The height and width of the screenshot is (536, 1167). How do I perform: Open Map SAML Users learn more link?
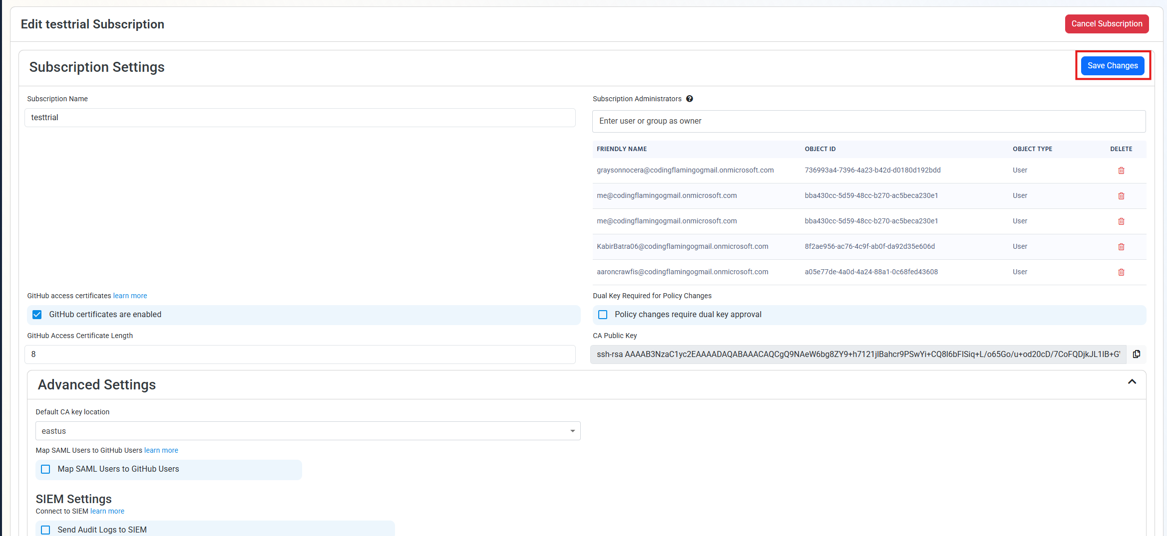[161, 450]
